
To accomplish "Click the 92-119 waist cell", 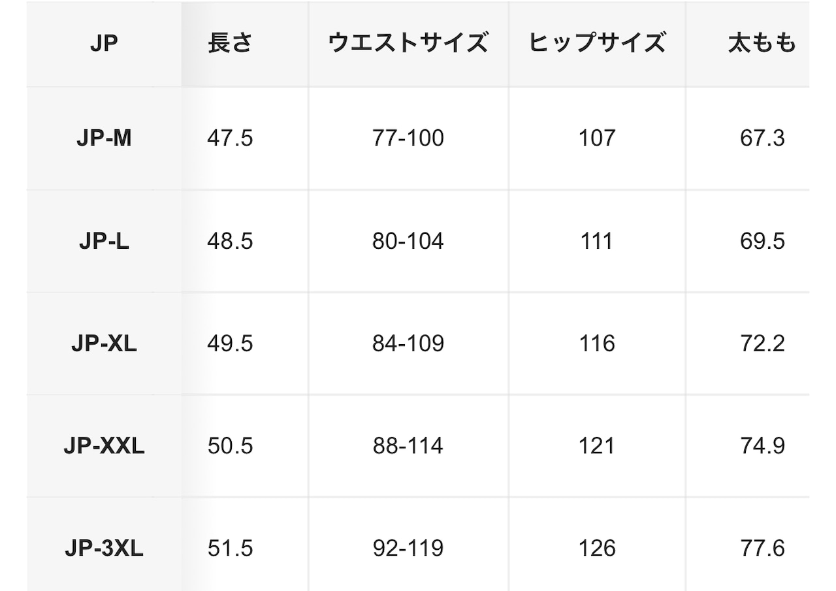I will click(x=408, y=549).
